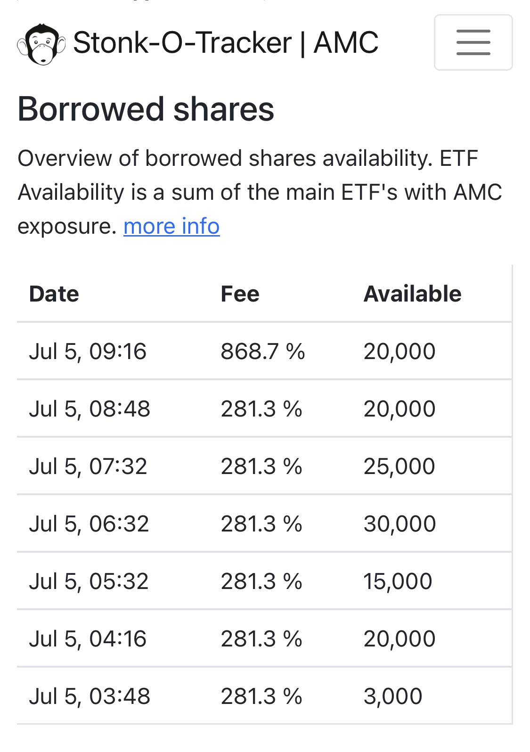Screen dimensions: 530x752
Task: Select the Jul 5, 04:16 row date
Action: coord(88,639)
